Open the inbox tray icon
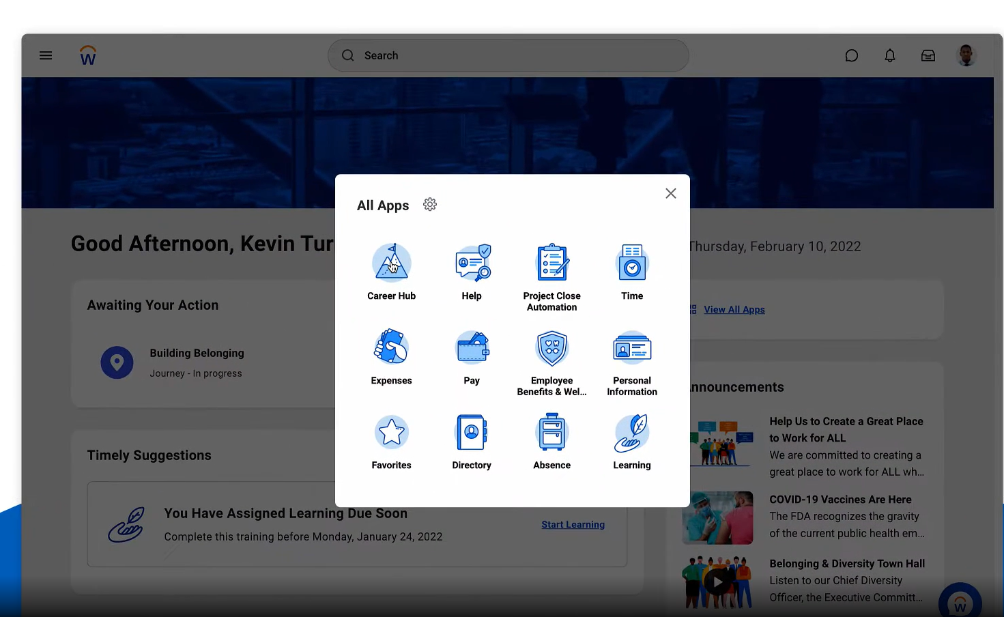This screenshot has width=1004, height=617. pos(928,56)
